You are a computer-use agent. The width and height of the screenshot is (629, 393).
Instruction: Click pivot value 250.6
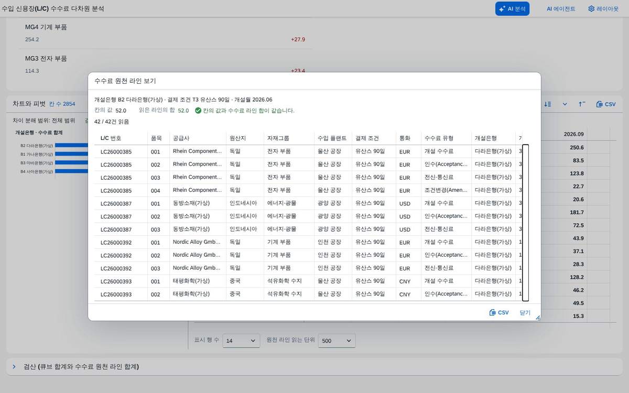point(577,148)
